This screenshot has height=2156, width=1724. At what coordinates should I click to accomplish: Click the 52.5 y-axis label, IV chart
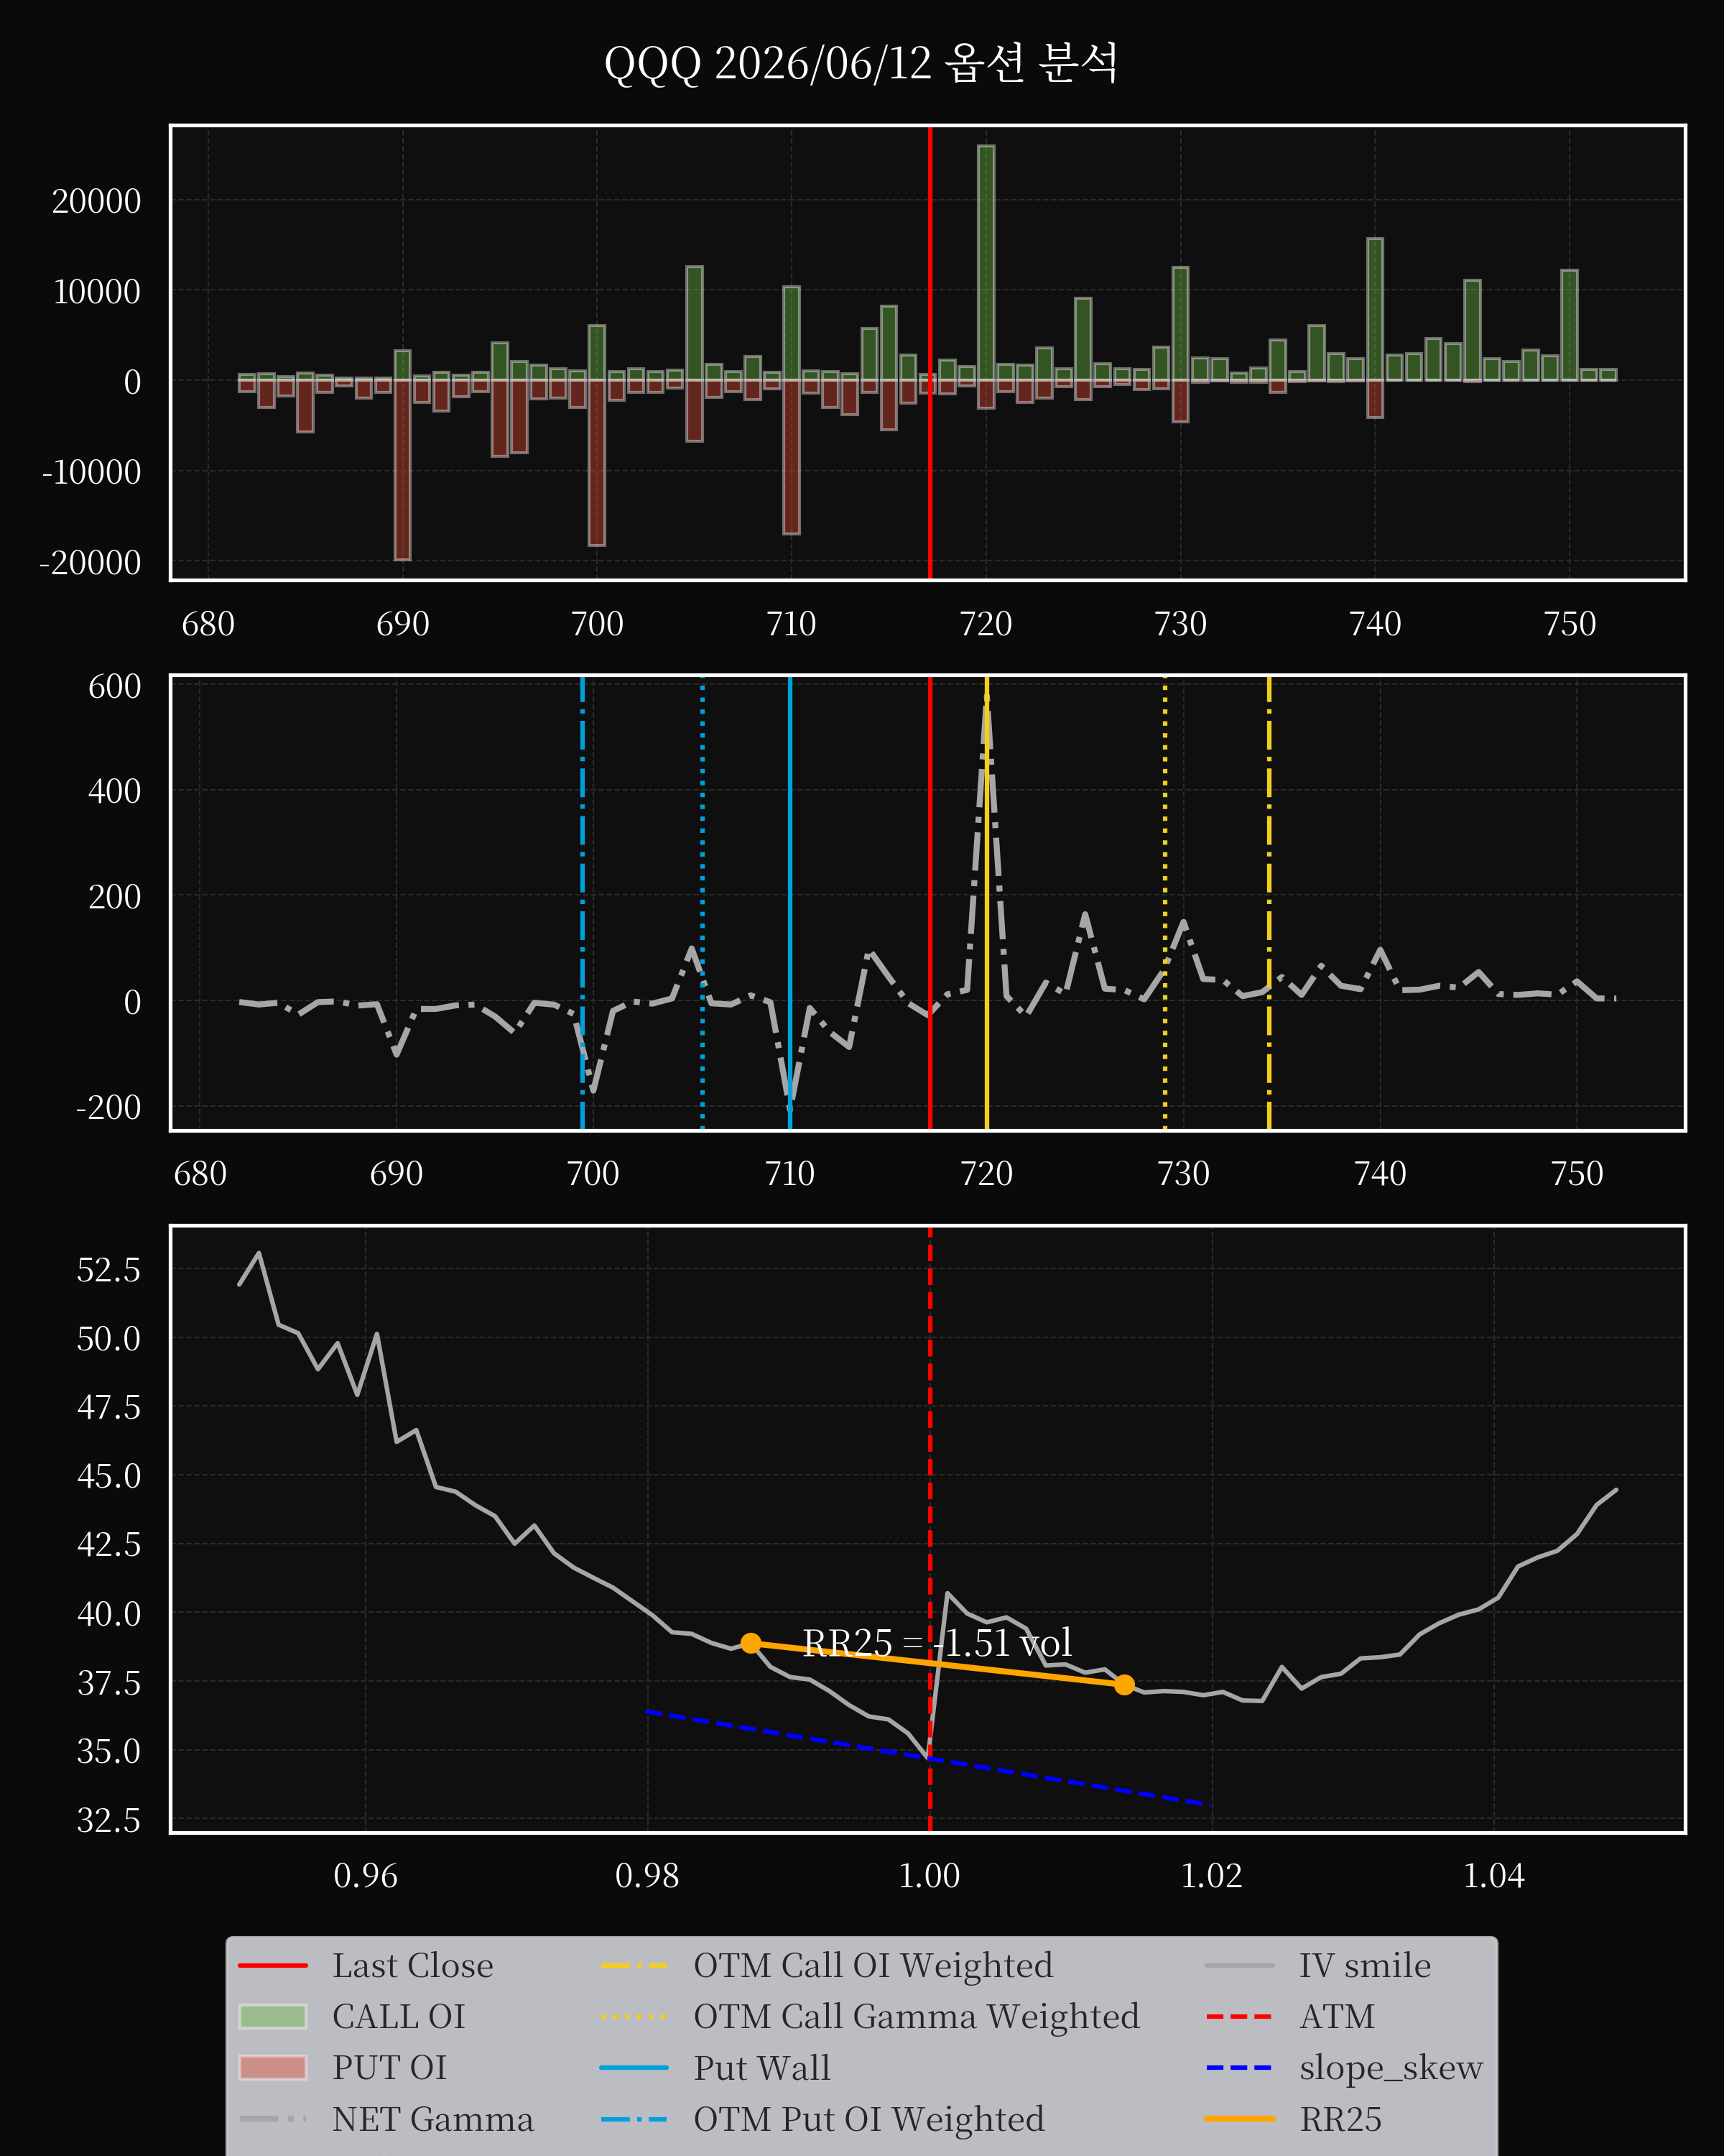(109, 1270)
